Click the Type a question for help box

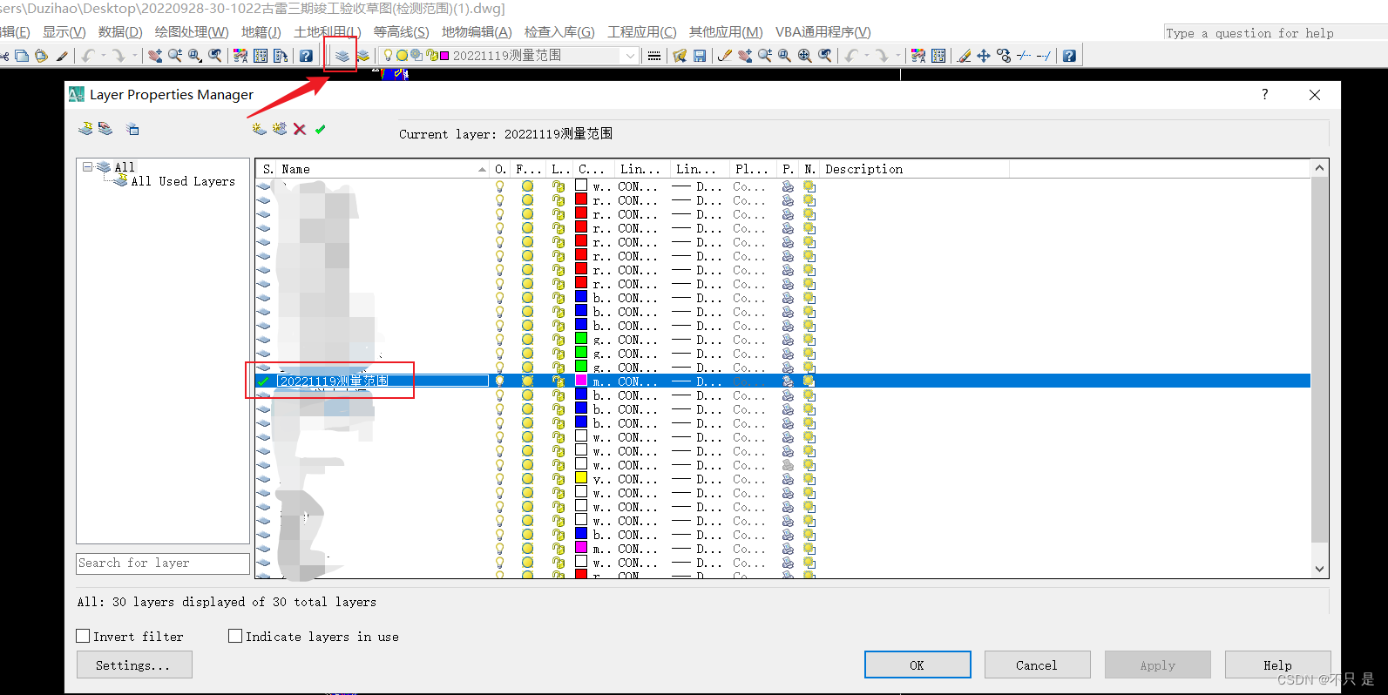(1276, 33)
